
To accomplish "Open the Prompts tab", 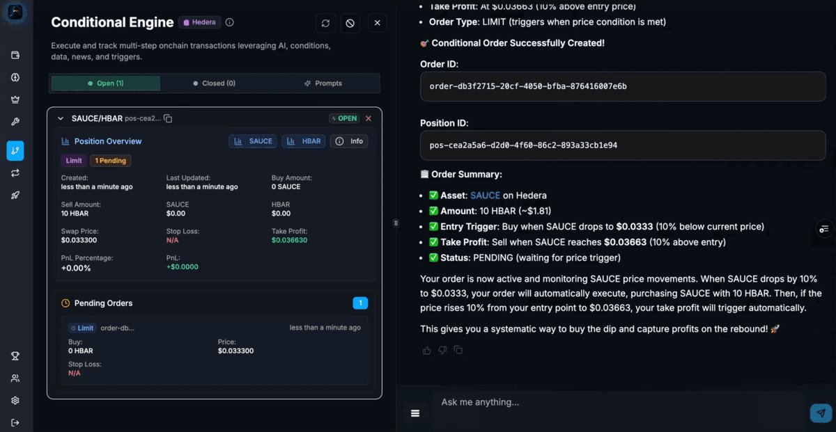I will (x=323, y=83).
